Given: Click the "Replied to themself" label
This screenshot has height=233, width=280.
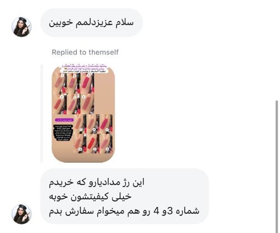Looking at the screenshot, I should pos(85,52).
